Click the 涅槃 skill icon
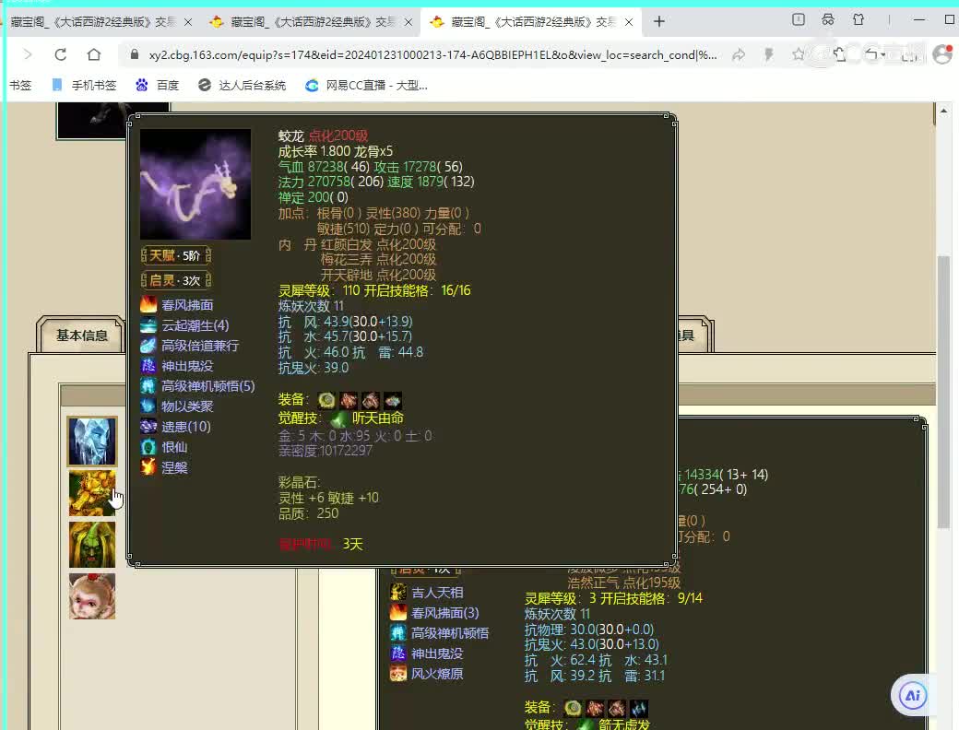 (x=148, y=467)
